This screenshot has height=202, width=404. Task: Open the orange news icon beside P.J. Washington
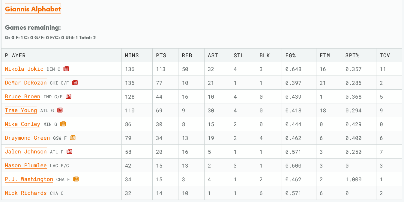pos(76,179)
